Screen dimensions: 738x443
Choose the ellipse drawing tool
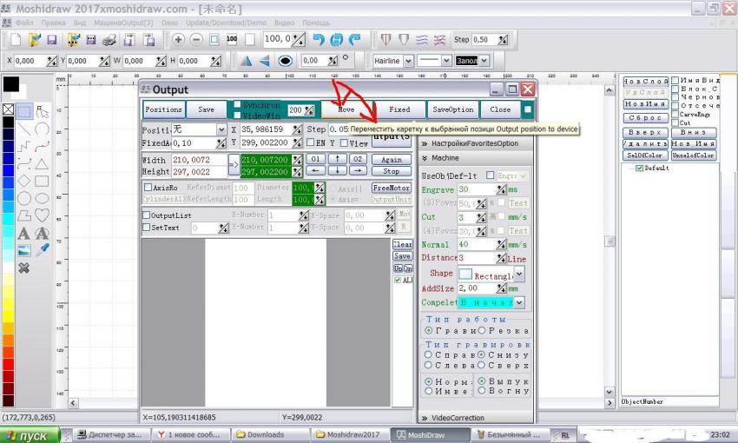pyautogui.click(x=42, y=197)
